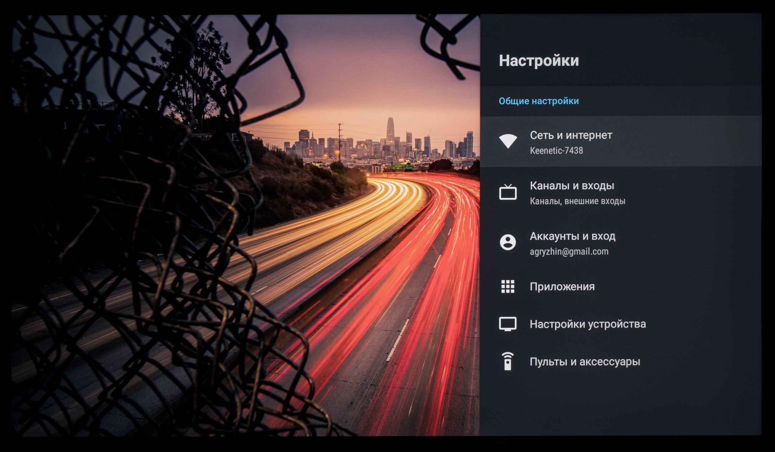The image size is (775, 452).
Task: Click the account avatar icon
Action: click(508, 242)
